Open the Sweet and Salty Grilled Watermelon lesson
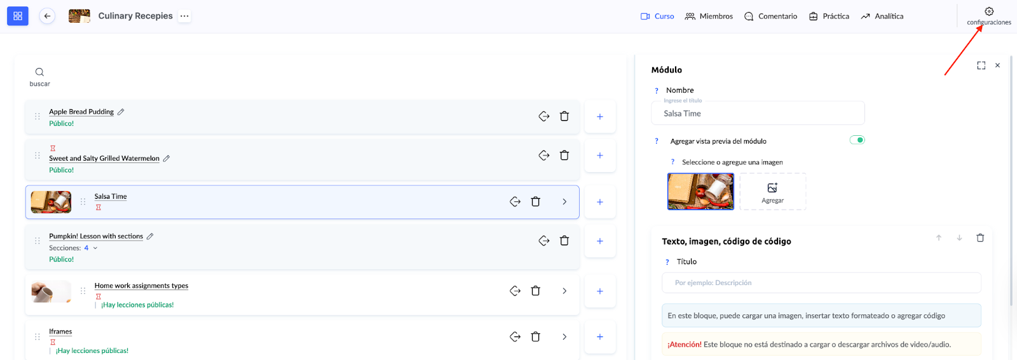This screenshot has height=360, width=1017. (x=104, y=158)
